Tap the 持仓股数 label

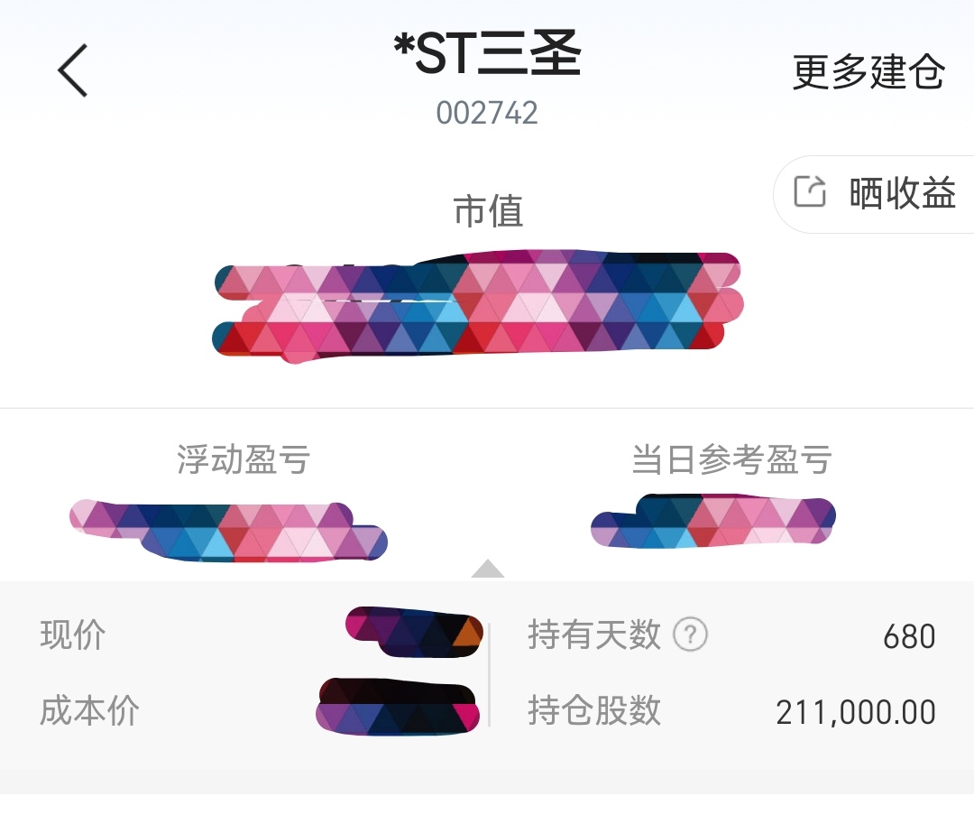593,710
